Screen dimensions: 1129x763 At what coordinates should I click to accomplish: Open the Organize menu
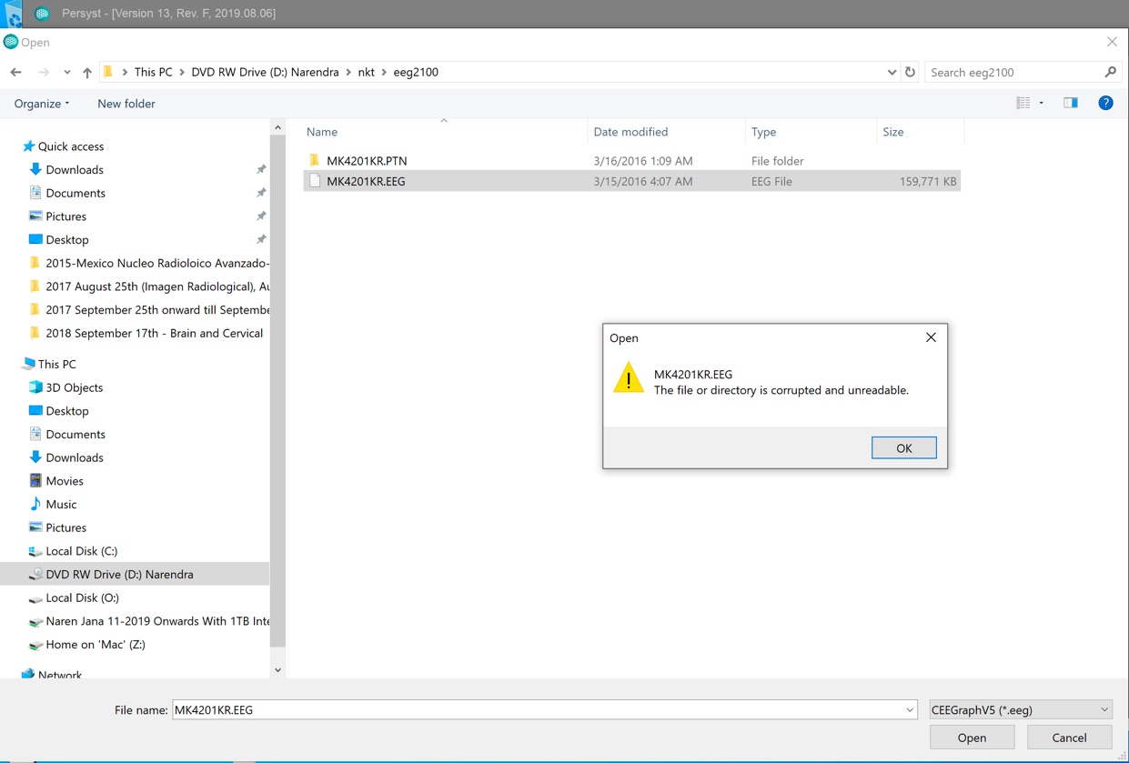[x=41, y=104]
